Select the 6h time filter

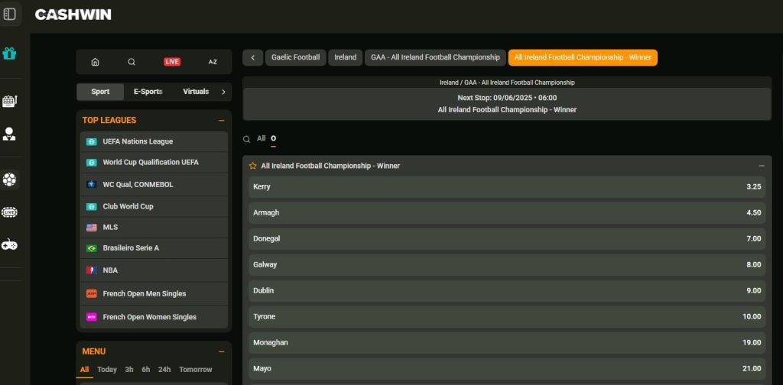[x=146, y=370]
